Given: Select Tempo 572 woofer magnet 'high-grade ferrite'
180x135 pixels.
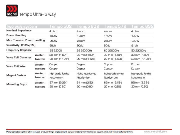Looking at the screenshot, I should (114, 73).
